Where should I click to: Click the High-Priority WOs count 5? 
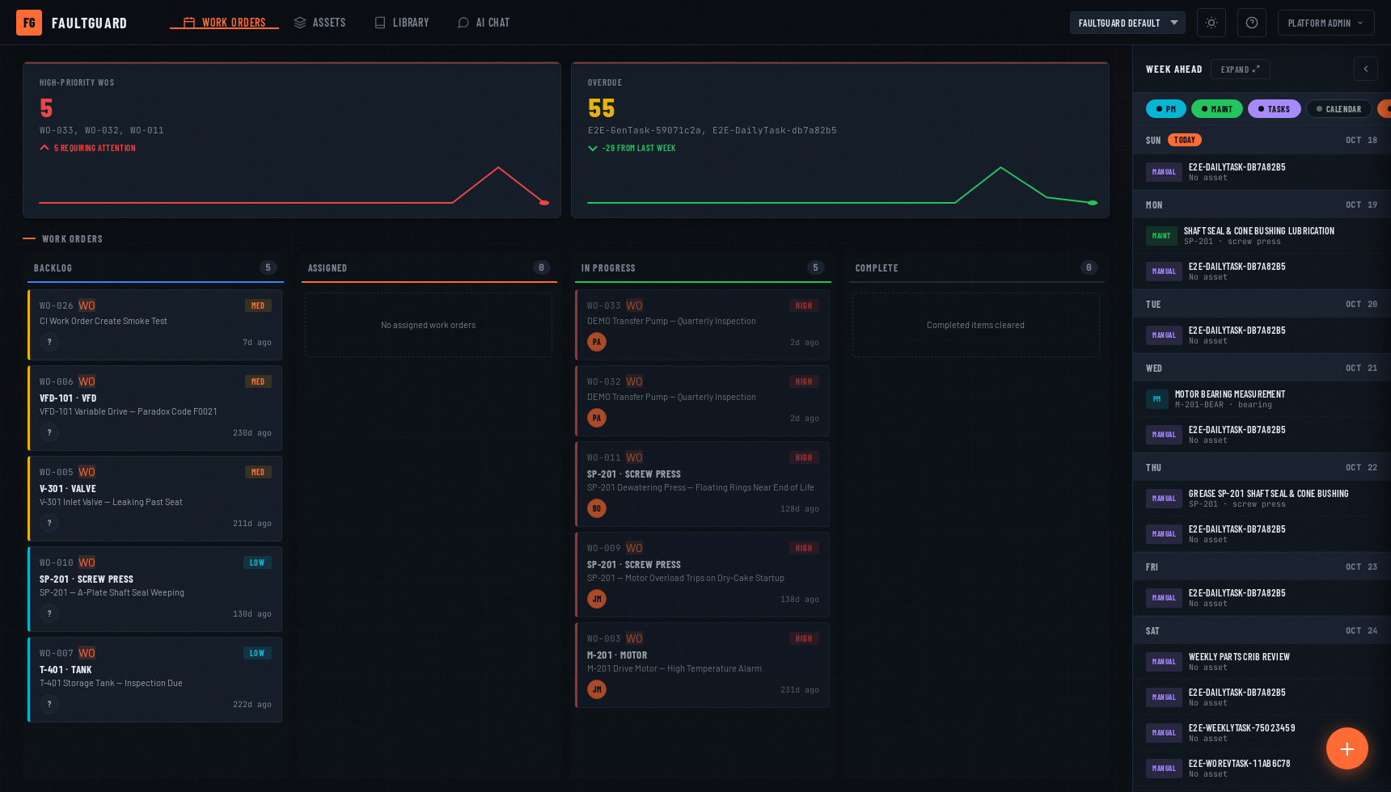coord(46,108)
